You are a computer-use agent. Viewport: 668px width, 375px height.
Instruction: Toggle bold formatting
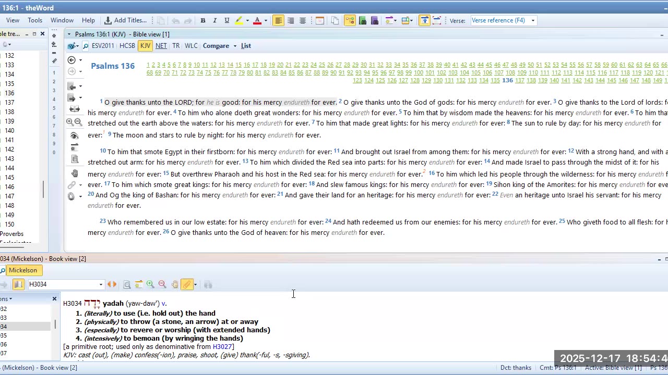(202, 20)
